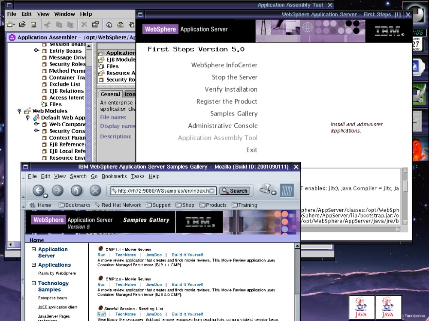The image size is (429, 321).
Task: Click the Copy icon in Assembly Tool toolbar
Action: point(59,25)
